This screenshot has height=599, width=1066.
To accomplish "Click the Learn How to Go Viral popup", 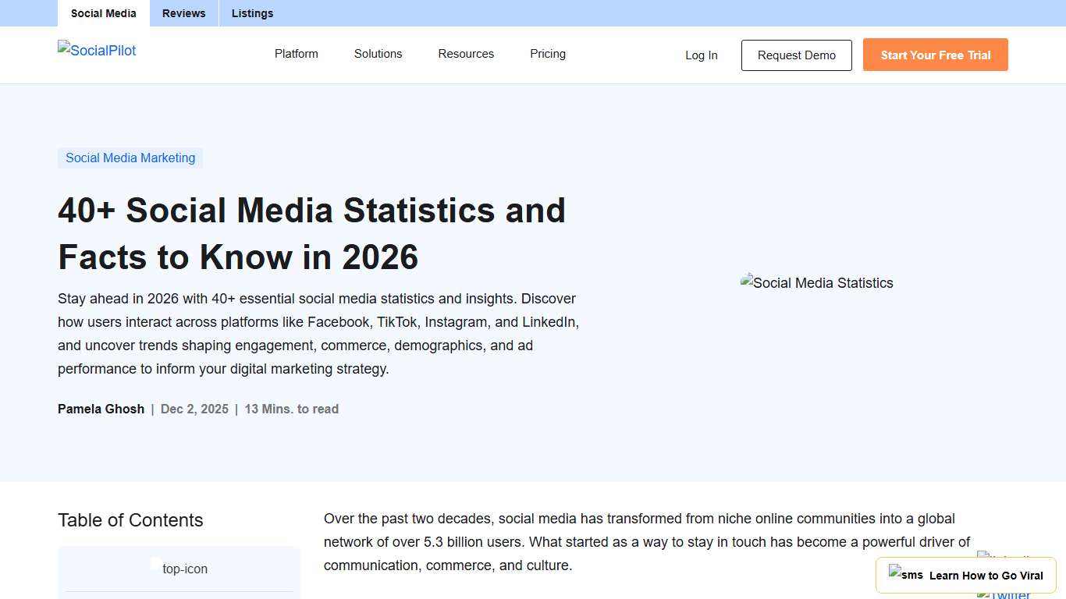I will click(986, 575).
